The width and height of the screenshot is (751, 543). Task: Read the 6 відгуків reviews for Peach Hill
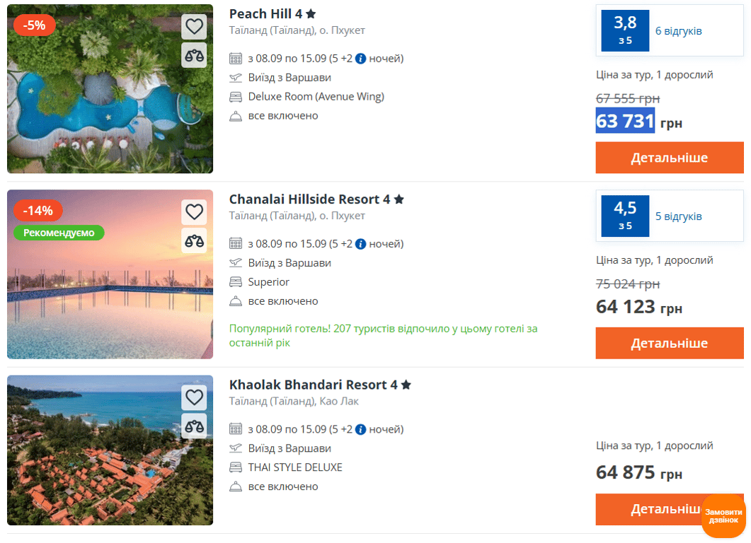tap(678, 31)
